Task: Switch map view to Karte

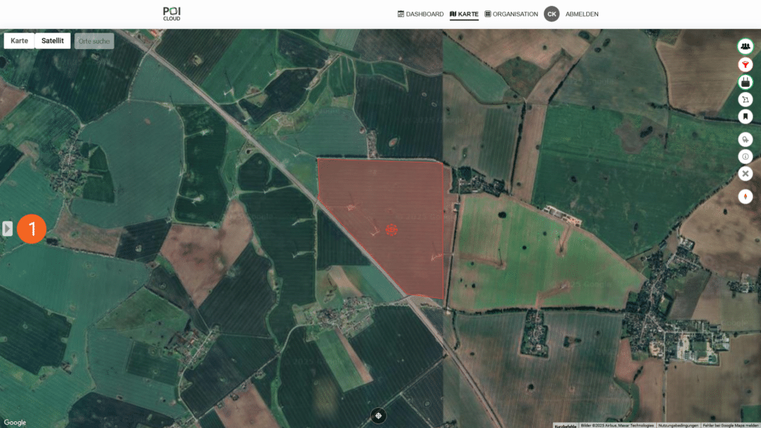Action: (19, 41)
